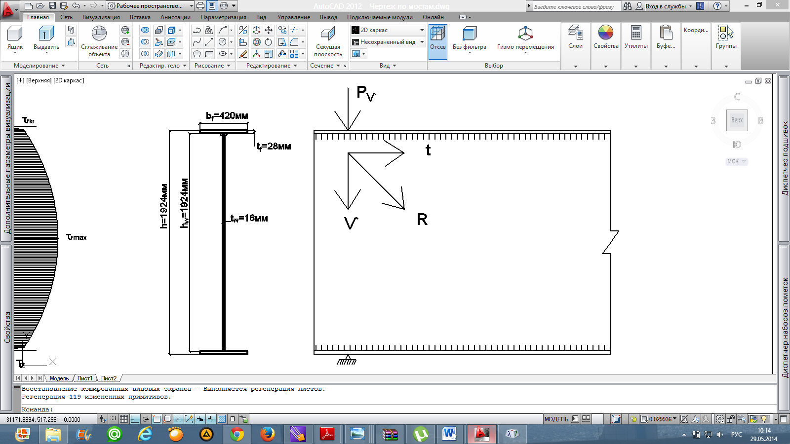Open Microsoft Word from the taskbar
Viewport: 790px width, 444px height.
point(450,434)
